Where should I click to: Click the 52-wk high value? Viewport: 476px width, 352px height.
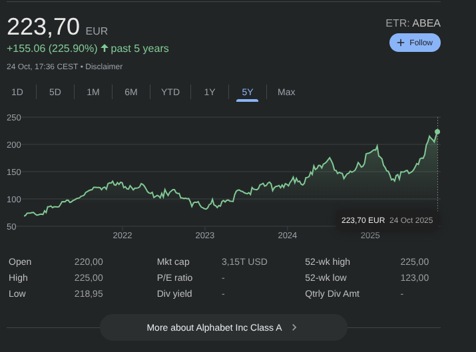[414, 262]
